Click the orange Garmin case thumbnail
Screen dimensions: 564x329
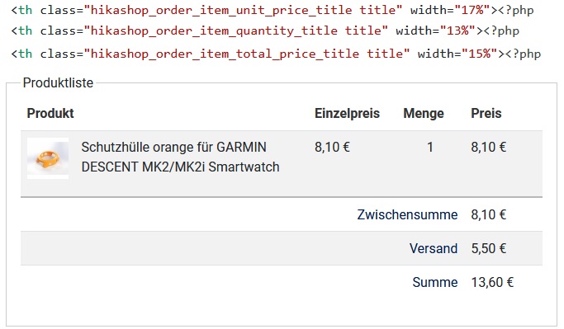point(48,158)
